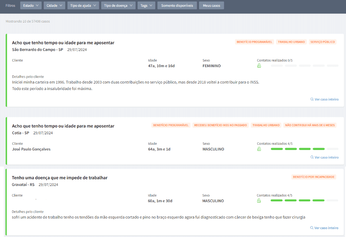This screenshot has height=237, width=346.
Task: Toggle the Meus casos filter
Action: (x=211, y=6)
